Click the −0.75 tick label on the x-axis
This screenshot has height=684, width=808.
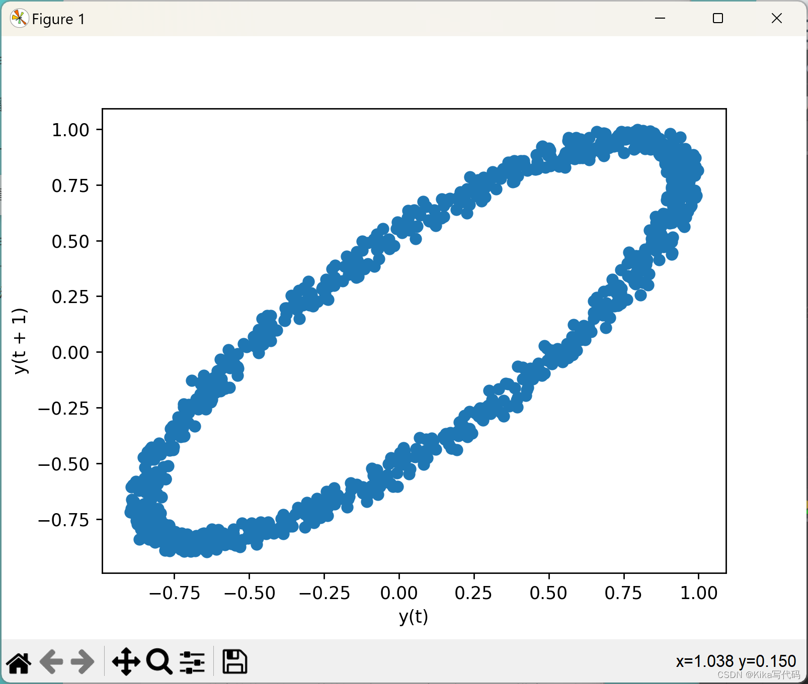point(175,593)
